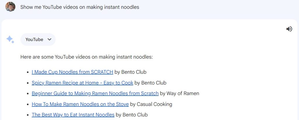This screenshot has width=299, height=120.
Task: Click the bullet before the Beginner Guide link
Action: click(28, 94)
